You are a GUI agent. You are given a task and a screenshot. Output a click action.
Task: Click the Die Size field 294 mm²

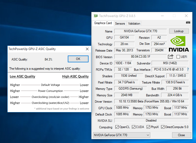[x=159, y=44]
